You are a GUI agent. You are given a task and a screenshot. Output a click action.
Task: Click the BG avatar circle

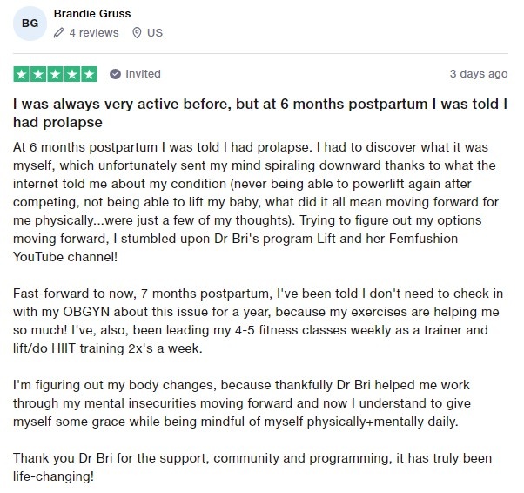pyautogui.click(x=30, y=24)
